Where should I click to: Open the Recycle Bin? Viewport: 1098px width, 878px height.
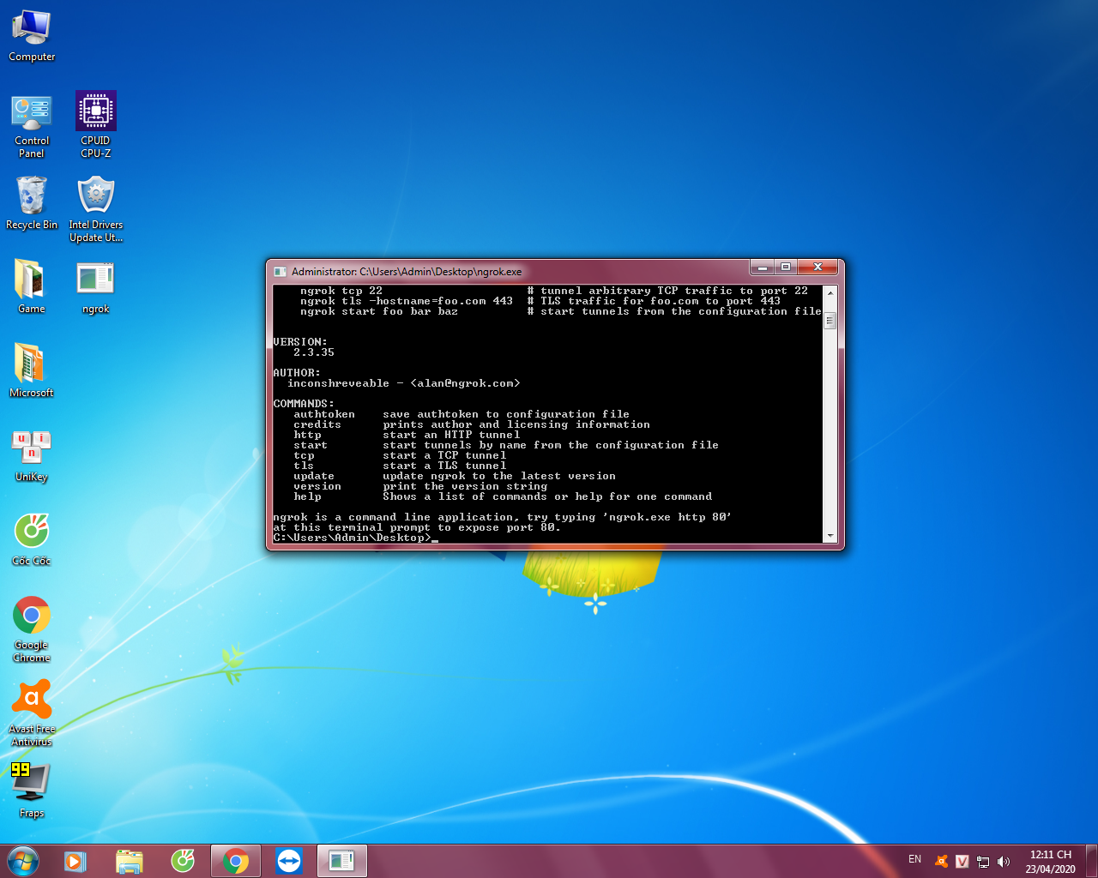(x=32, y=196)
